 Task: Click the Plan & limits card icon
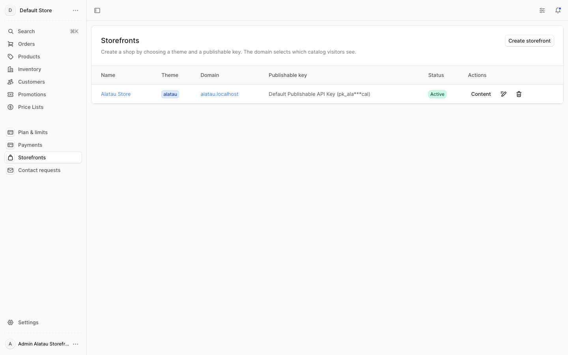point(11,133)
